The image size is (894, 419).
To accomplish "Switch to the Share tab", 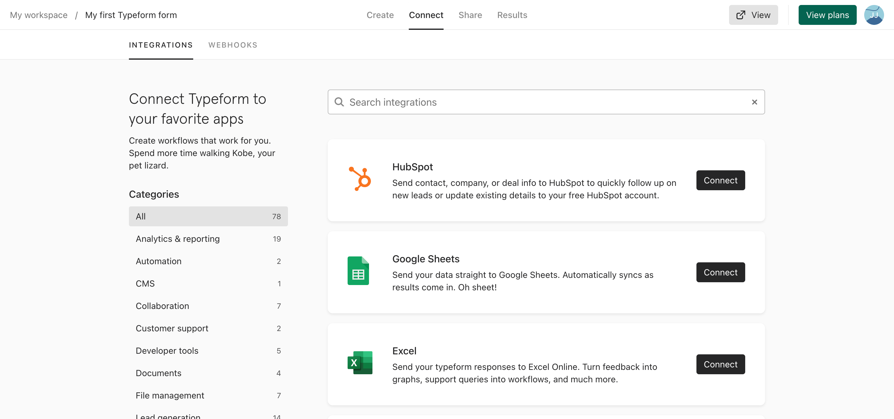I will click(470, 15).
